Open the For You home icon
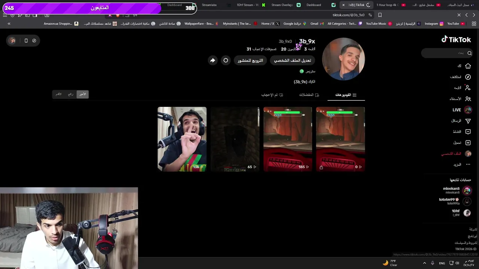 [x=468, y=66]
